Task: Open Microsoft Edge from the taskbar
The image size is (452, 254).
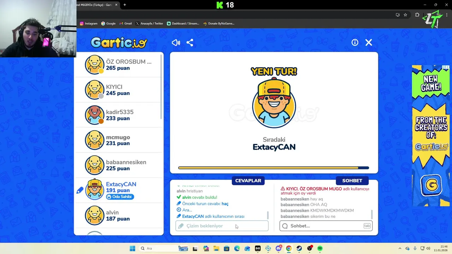Action: pos(237,248)
